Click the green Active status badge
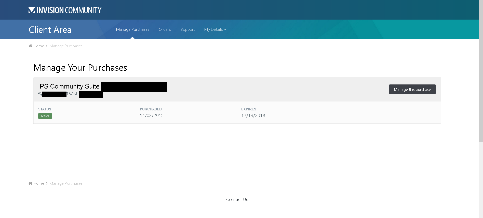483x218 pixels. pyautogui.click(x=45, y=116)
